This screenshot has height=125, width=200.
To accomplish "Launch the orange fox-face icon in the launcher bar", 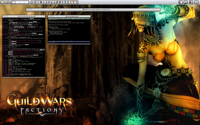I will pyautogui.click(x=73, y=2).
